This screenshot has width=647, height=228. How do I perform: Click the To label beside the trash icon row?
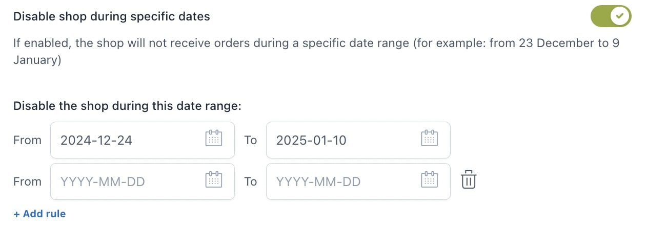point(250,181)
